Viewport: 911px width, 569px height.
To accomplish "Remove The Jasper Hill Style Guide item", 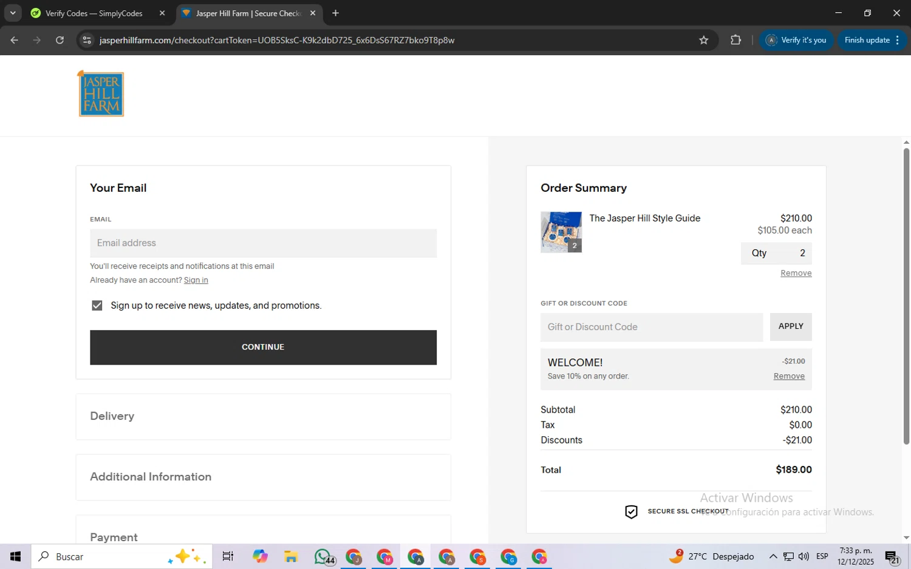I will click(x=796, y=273).
